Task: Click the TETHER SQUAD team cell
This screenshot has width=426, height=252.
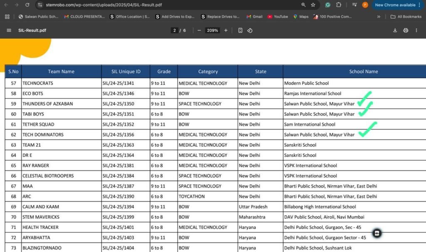Action: [62, 124]
